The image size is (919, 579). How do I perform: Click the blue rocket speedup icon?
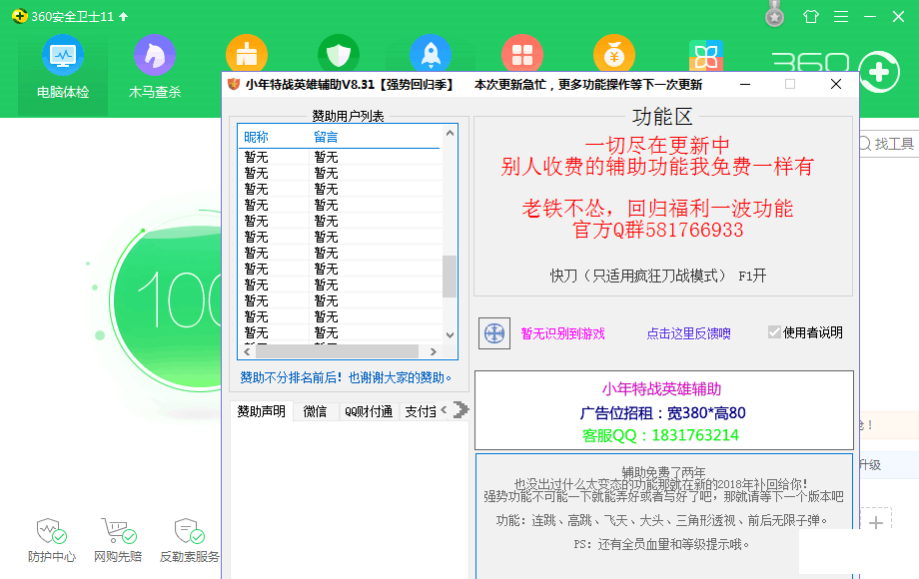[x=431, y=53]
